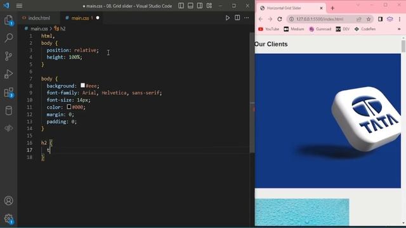The width and height of the screenshot is (406, 228).
Task: View site information icon in address bar
Action: coord(291,19)
